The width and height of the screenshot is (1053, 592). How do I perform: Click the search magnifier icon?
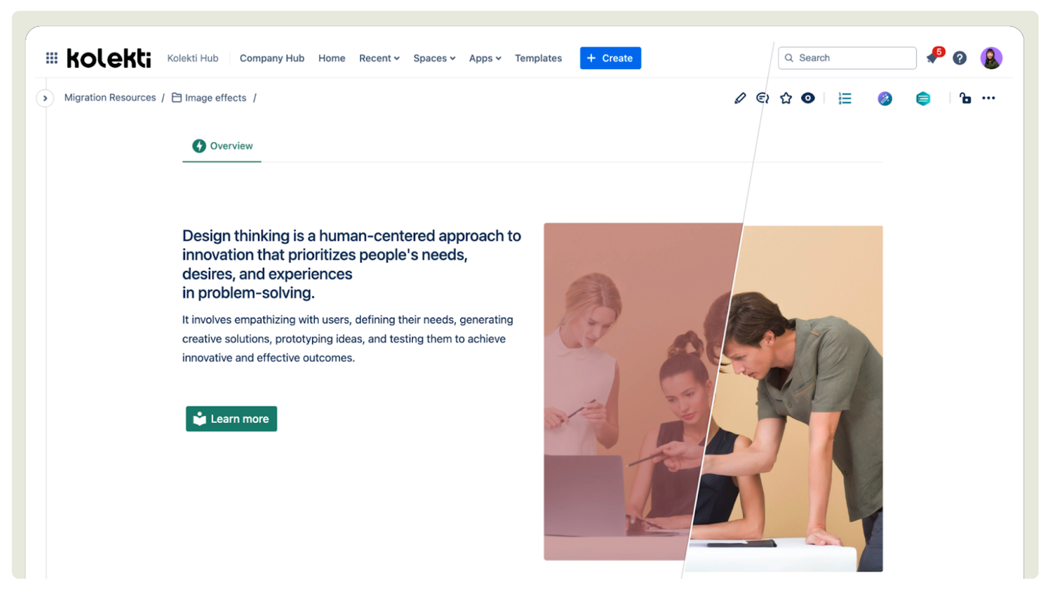click(789, 58)
